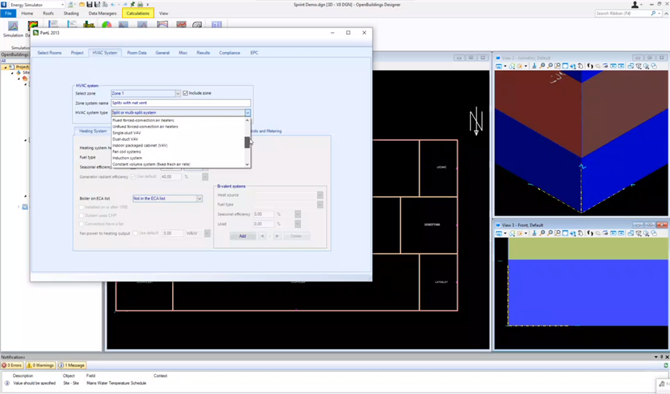Click the open folder icon in quick access toolbar
670x394 pixels.
(81, 4)
